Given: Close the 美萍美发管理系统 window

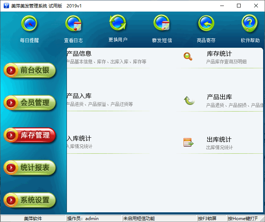Looking at the screenshot, I should pyautogui.click(x=256, y=6).
